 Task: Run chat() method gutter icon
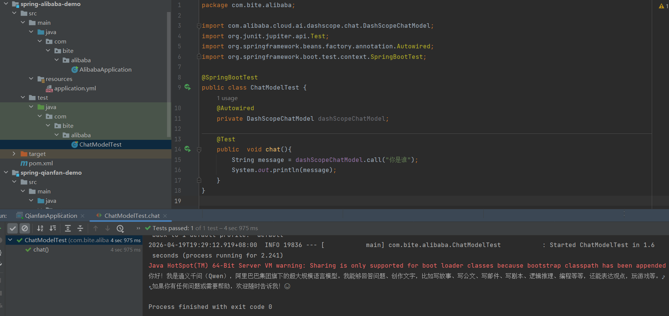(187, 149)
